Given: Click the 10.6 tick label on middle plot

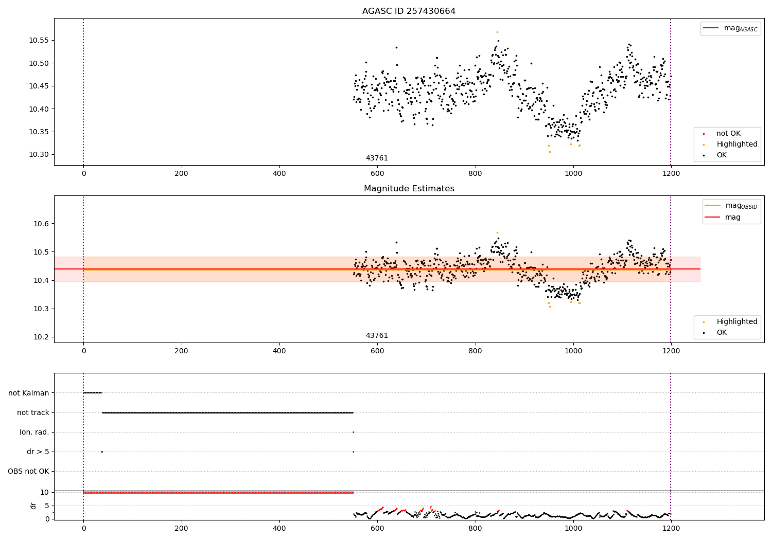Looking at the screenshot, I should [x=41, y=224].
